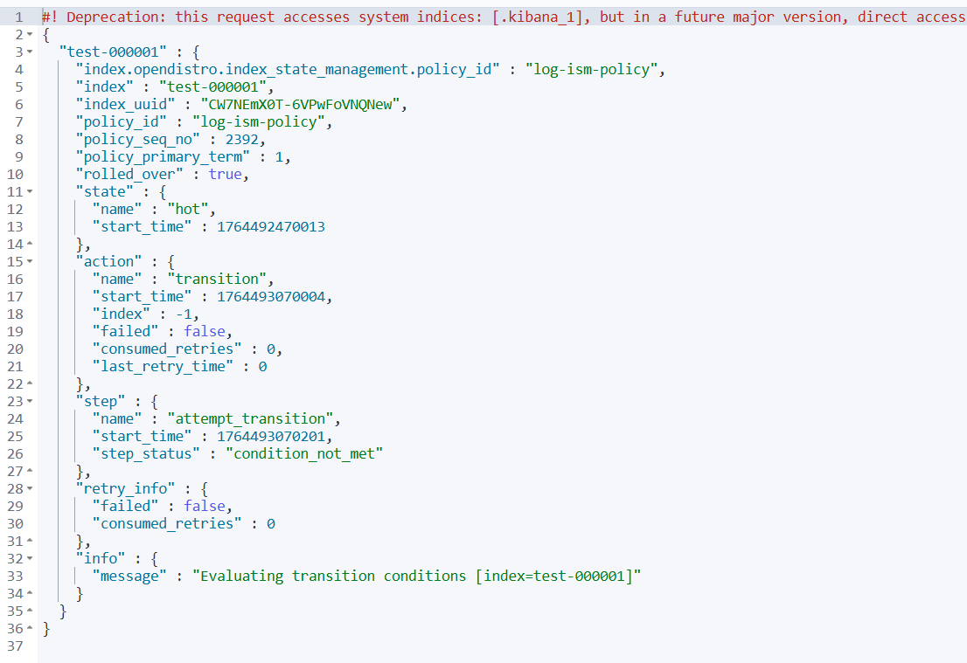Click the red Deprecation warning text
967x663 pixels.
(504, 17)
